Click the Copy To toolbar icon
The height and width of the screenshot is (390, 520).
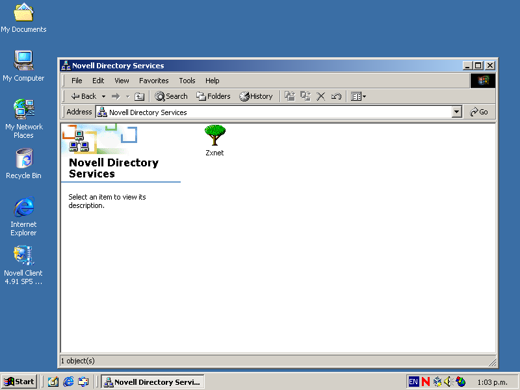305,96
